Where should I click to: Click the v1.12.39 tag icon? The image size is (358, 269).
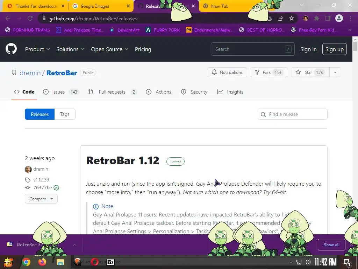tap(28, 180)
